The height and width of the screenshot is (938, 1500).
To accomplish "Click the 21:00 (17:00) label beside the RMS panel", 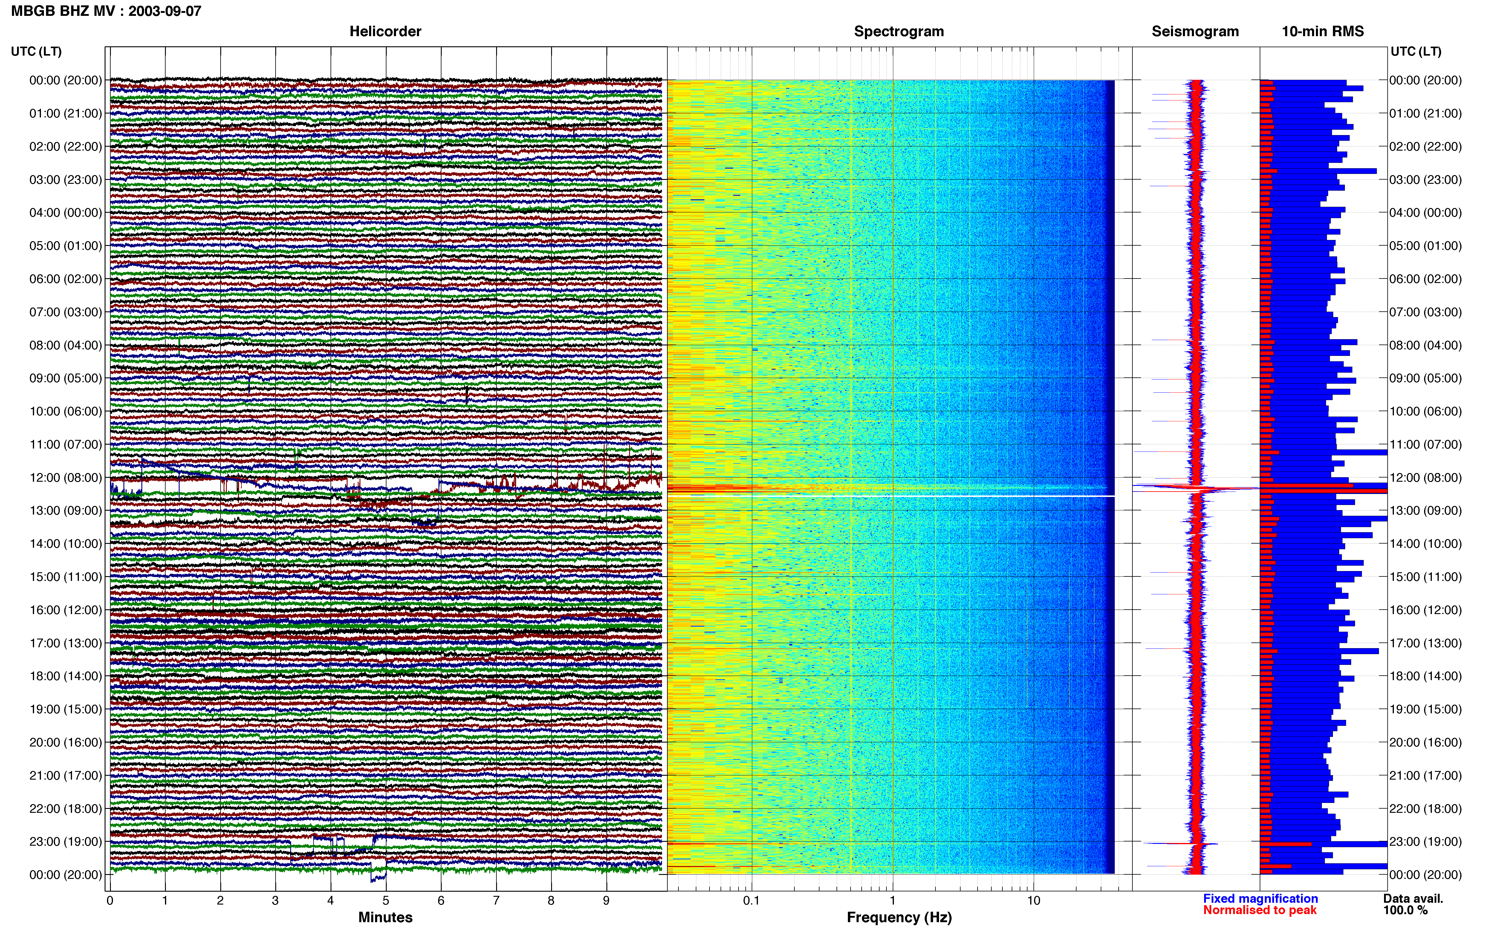I will pos(1426,775).
